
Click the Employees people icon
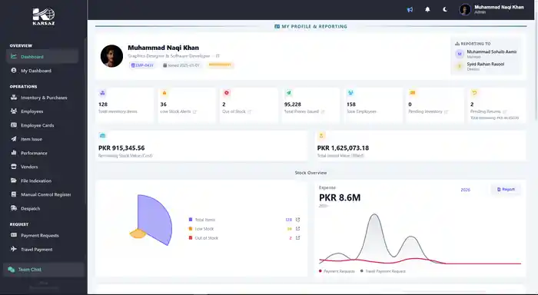point(14,111)
